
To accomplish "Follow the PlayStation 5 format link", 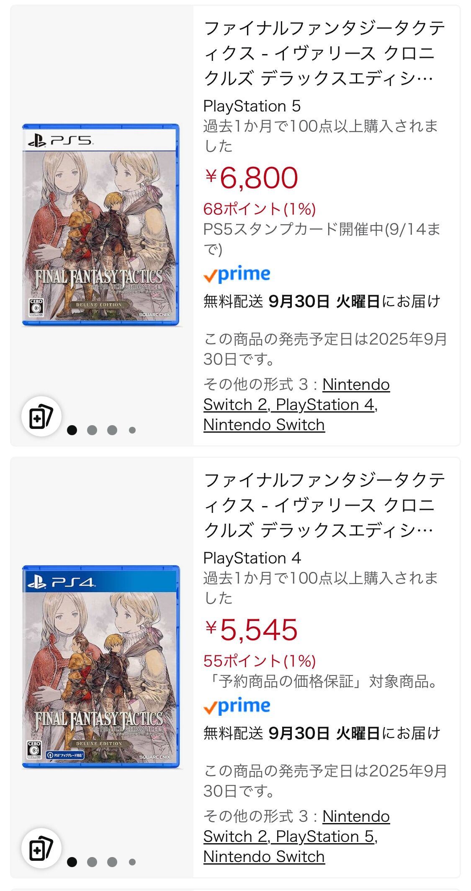I will 325,837.
